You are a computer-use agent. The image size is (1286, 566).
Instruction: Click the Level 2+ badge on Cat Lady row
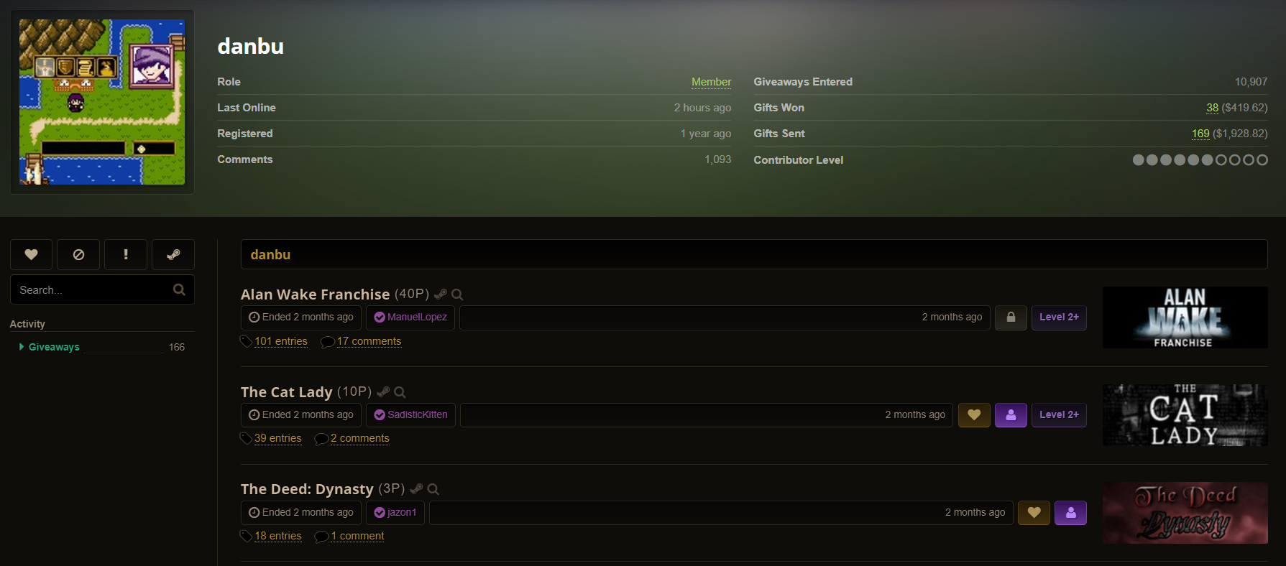[x=1059, y=415]
